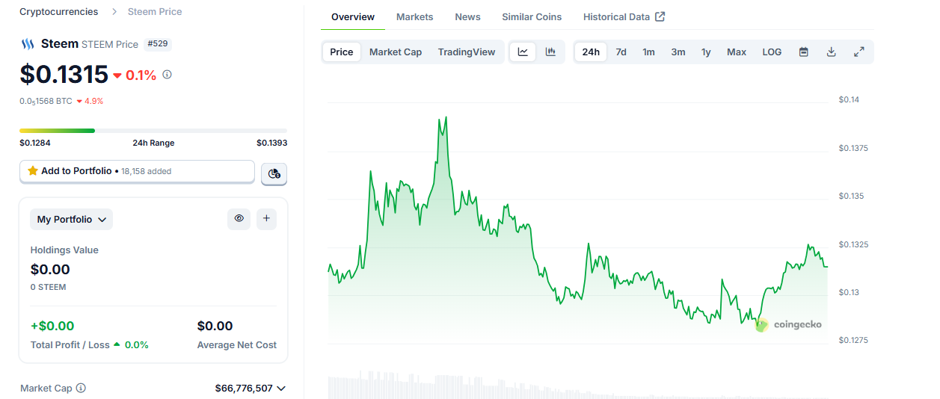This screenshot has height=399, width=940.
Task: Open the calendar date range picker
Action: [x=803, y=52]
